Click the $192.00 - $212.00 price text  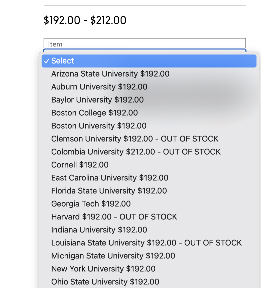coord(85,20)
